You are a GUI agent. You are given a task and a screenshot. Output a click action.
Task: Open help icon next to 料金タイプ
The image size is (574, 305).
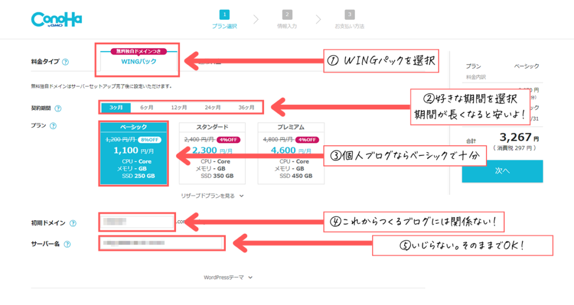65,62
